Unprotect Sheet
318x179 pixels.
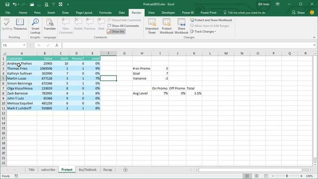152,26
